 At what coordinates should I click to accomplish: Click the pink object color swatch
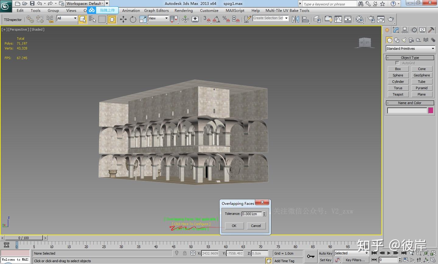(430, 110)
